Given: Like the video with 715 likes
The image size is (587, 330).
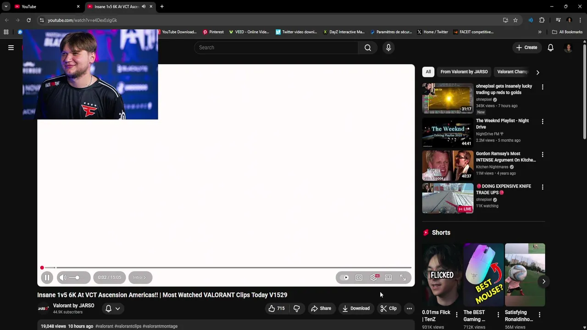Looking at the screenshot, I should (x=277, y=308).
